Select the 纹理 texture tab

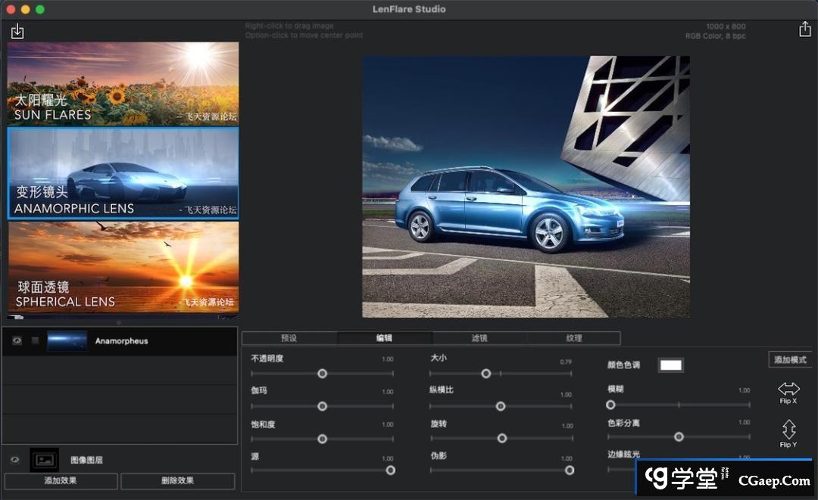pos(573,338)
